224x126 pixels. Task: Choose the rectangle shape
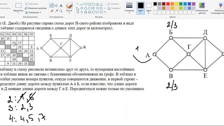90,4
